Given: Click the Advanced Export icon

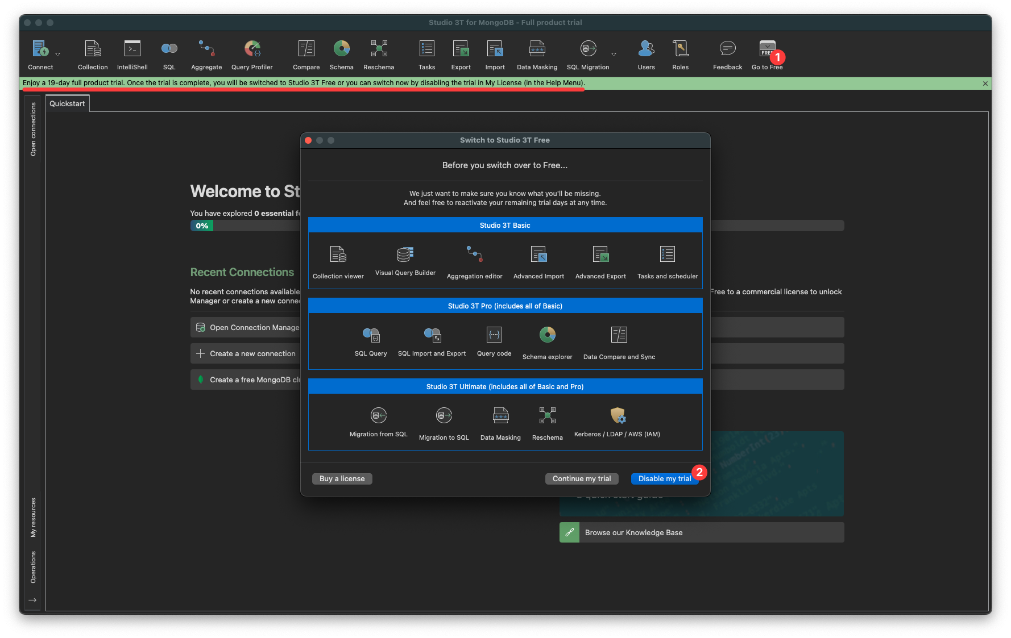Looking at the screenshot, I should [x=600, y=254].
